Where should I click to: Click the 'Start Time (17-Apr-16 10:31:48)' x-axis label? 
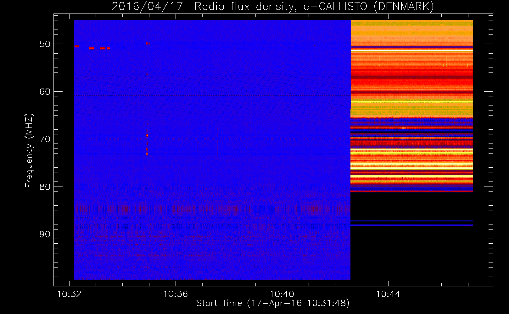(273, 303)
